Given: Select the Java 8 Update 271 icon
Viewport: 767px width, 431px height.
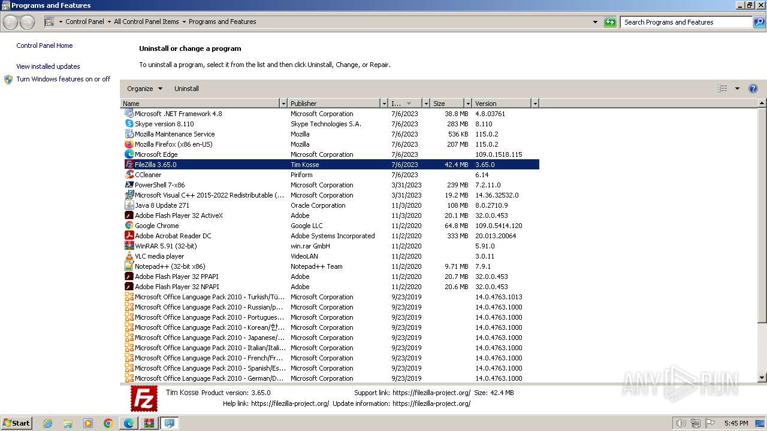Looking at the screenshot, I should click(129, 205).
